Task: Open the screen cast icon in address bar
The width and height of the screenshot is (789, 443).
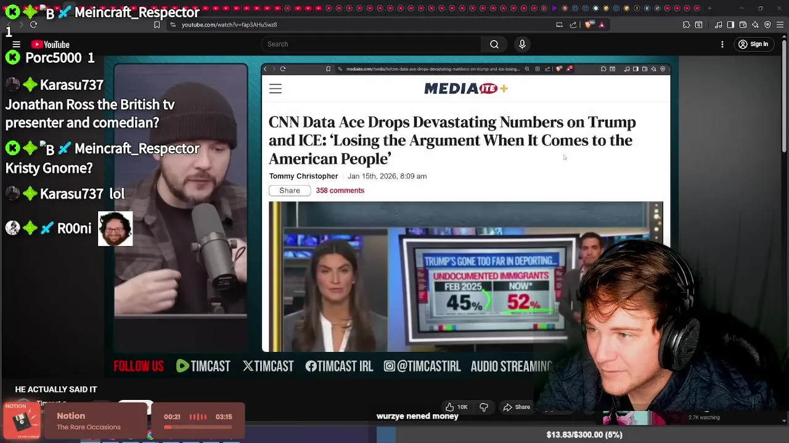Action: pos(559,25)
